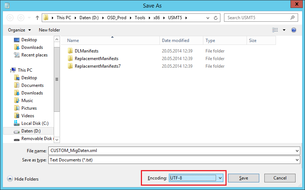The width and height of the screenshot is (305, 190).
Task: Click the Refresh icon in address bar
Action: 216,18
